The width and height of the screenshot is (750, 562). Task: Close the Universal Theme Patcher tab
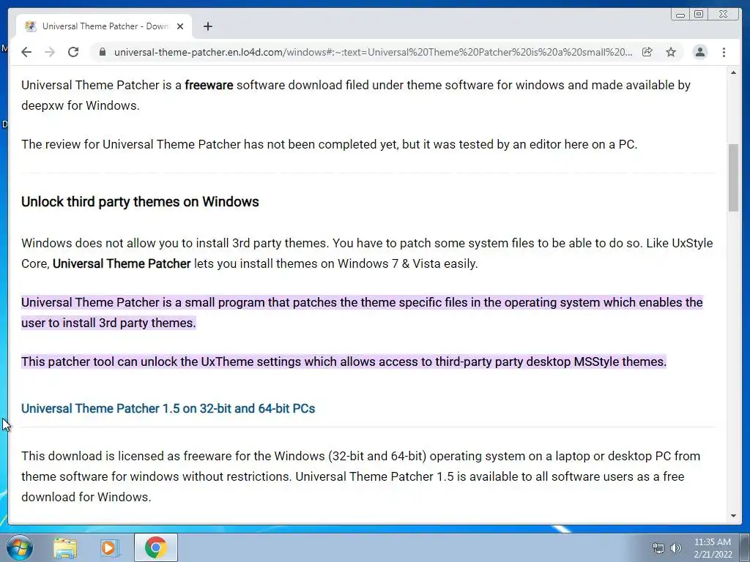[x=180, y=26]
